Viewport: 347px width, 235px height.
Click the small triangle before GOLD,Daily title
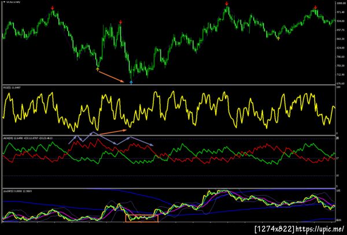(4, 1)
